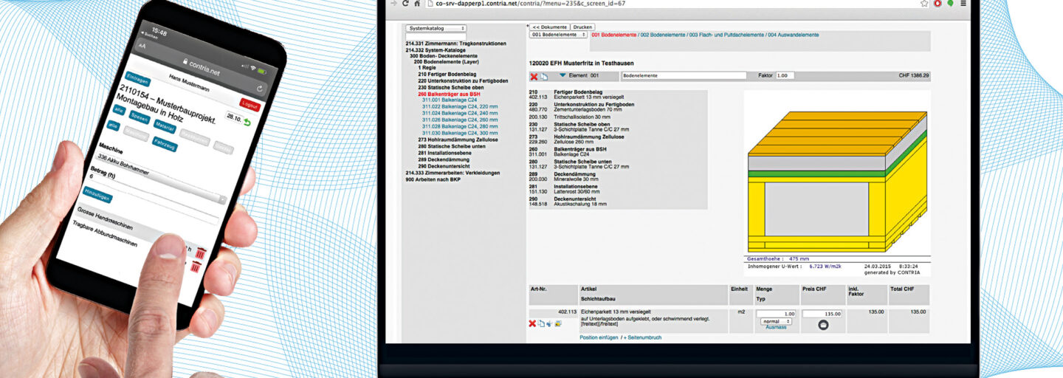Open the Systemkatalog dropdown
The width and height of the screenshot is (1063, 378).
435,28
